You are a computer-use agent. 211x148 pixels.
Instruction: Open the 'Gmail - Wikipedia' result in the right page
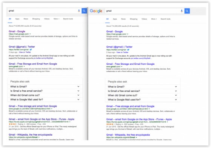128,135
